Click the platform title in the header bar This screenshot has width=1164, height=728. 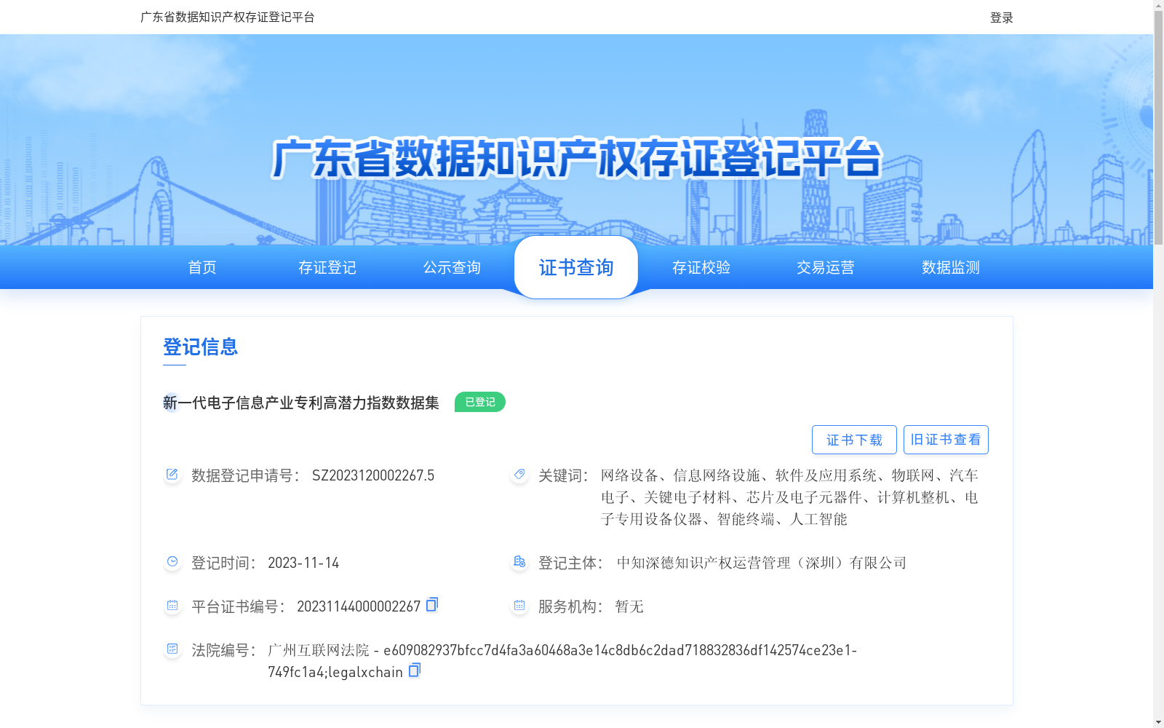tap(228, 17)
